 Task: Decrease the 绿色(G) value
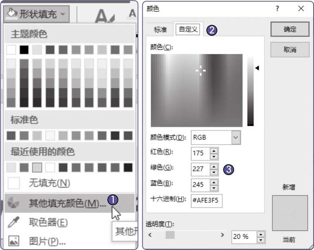point(214,172)
